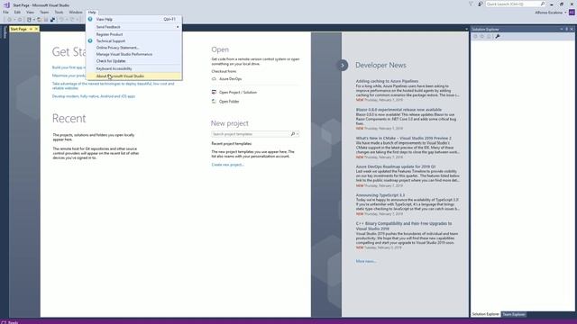
Task: Open the Window menu
Action: 76,12
